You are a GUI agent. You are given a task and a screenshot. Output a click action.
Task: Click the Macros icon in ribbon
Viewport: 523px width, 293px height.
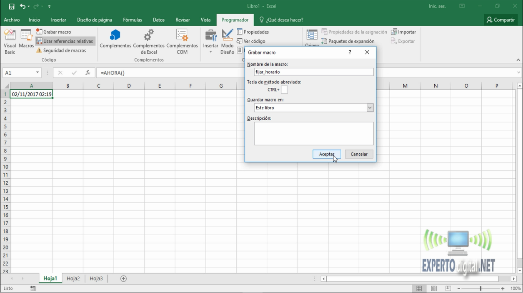[x=26, y=36]
